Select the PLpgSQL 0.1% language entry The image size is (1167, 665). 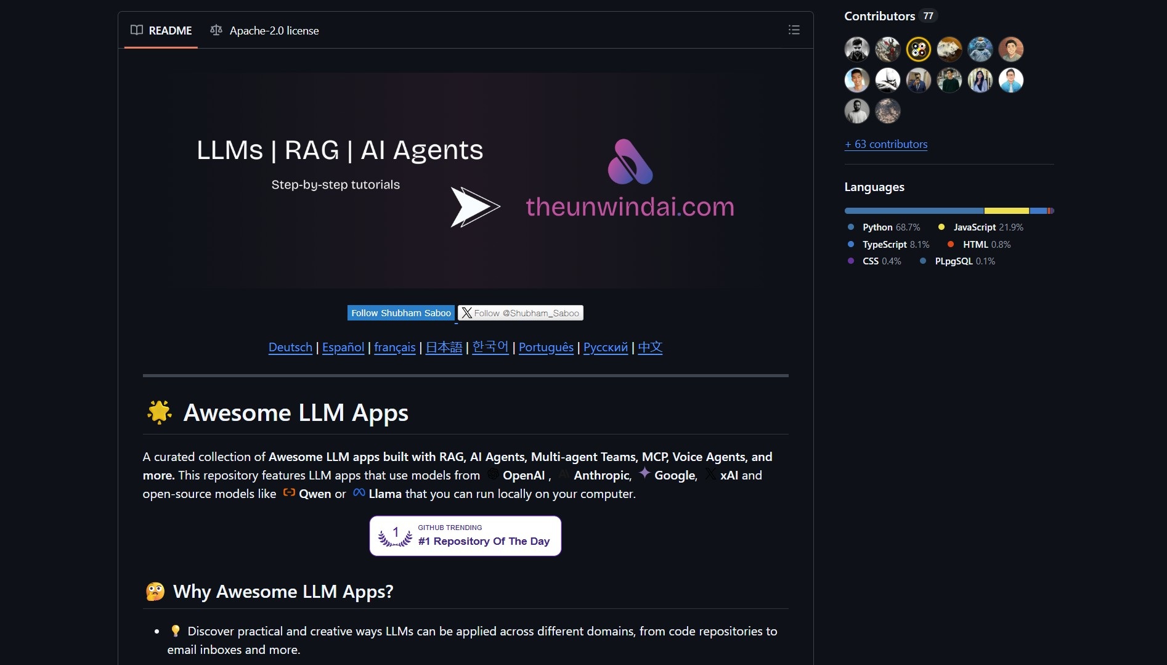958,261
